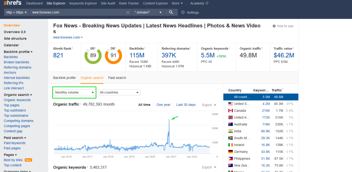Open Content Explorer in top navigation
352x172 pixels.
pos(155,3)
